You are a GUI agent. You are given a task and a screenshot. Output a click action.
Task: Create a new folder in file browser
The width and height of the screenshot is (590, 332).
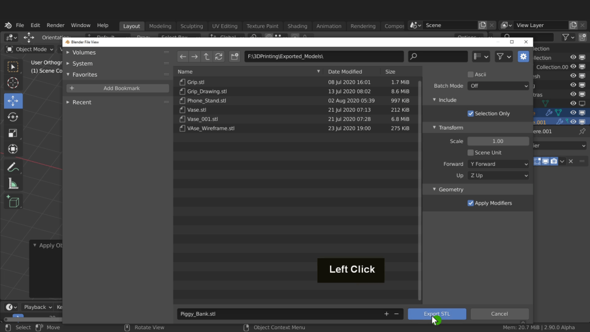click(x=235, y=56)
